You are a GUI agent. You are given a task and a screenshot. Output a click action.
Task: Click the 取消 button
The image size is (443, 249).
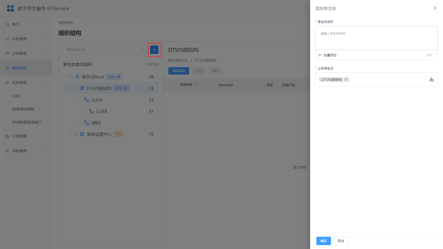pos(341,241)
